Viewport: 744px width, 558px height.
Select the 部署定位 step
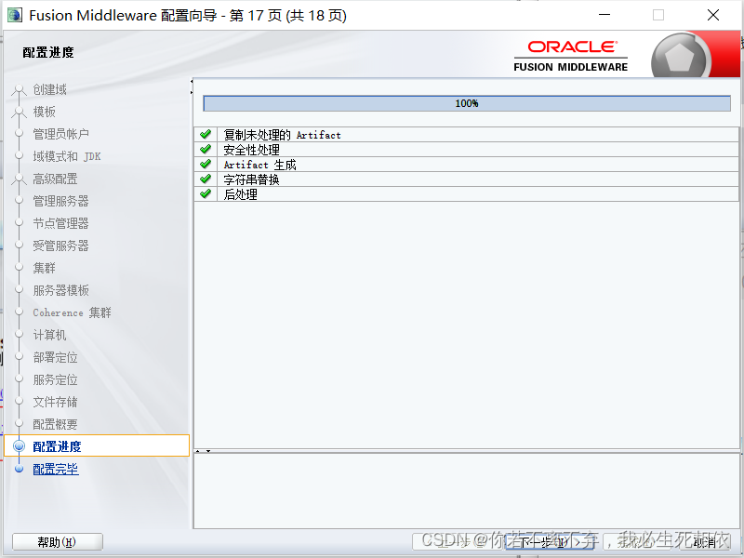55,357
